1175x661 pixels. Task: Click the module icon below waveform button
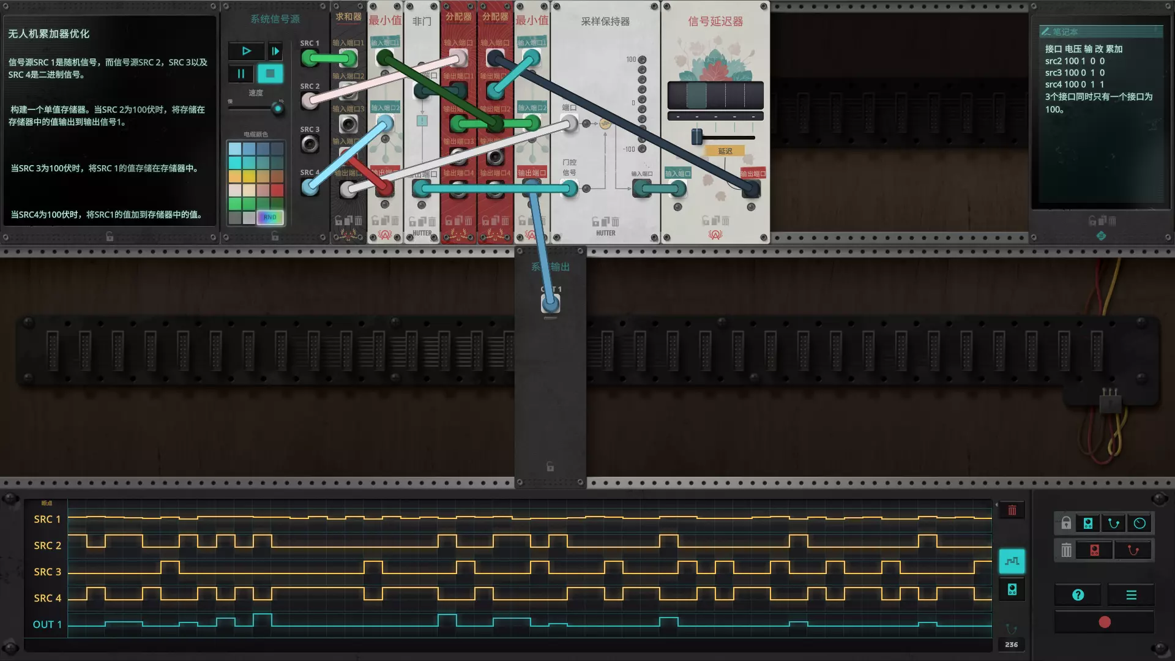(1012, 589)
